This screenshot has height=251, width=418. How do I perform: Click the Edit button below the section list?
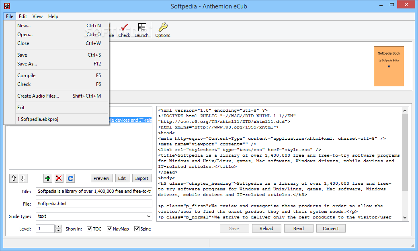(x=122, y=178)
